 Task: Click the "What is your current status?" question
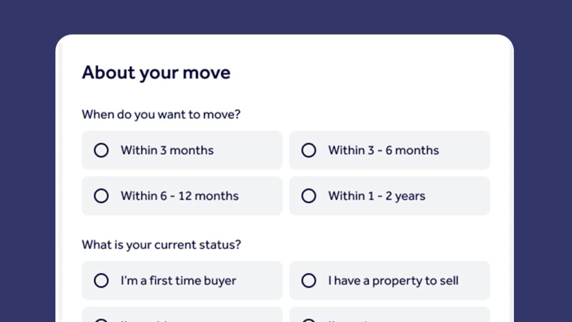[161, 245]
